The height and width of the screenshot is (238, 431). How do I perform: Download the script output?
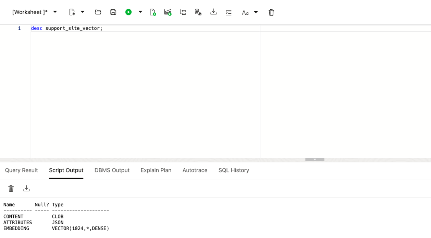26,188
